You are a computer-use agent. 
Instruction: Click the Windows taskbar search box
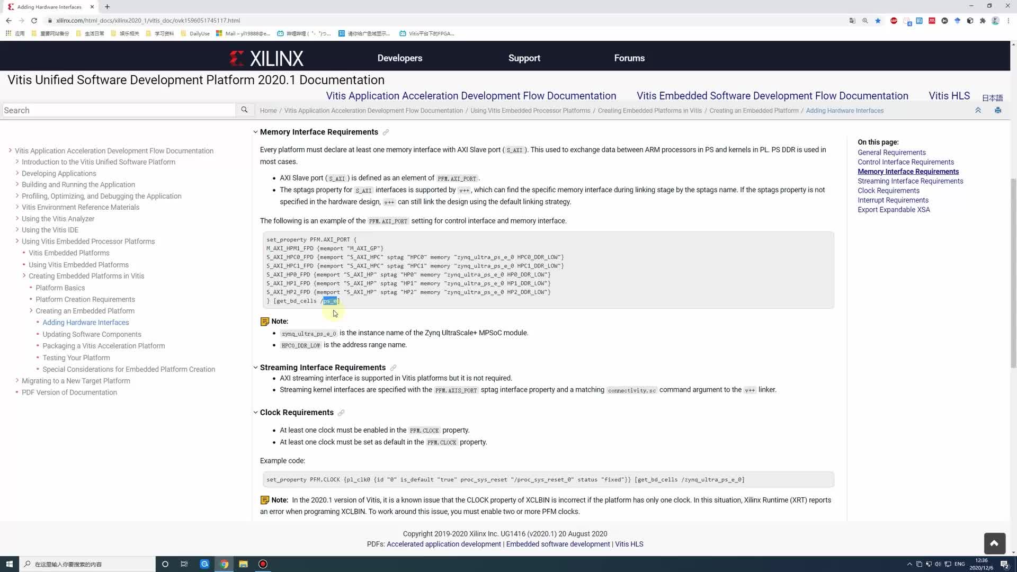(87, 564)
